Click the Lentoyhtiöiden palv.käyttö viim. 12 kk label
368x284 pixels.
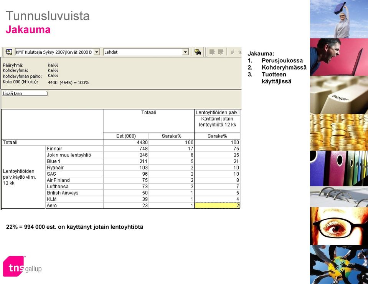19,177
